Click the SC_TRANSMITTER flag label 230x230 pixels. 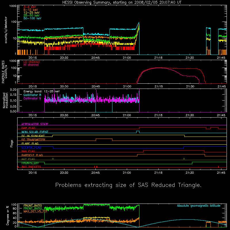[33, 140]
